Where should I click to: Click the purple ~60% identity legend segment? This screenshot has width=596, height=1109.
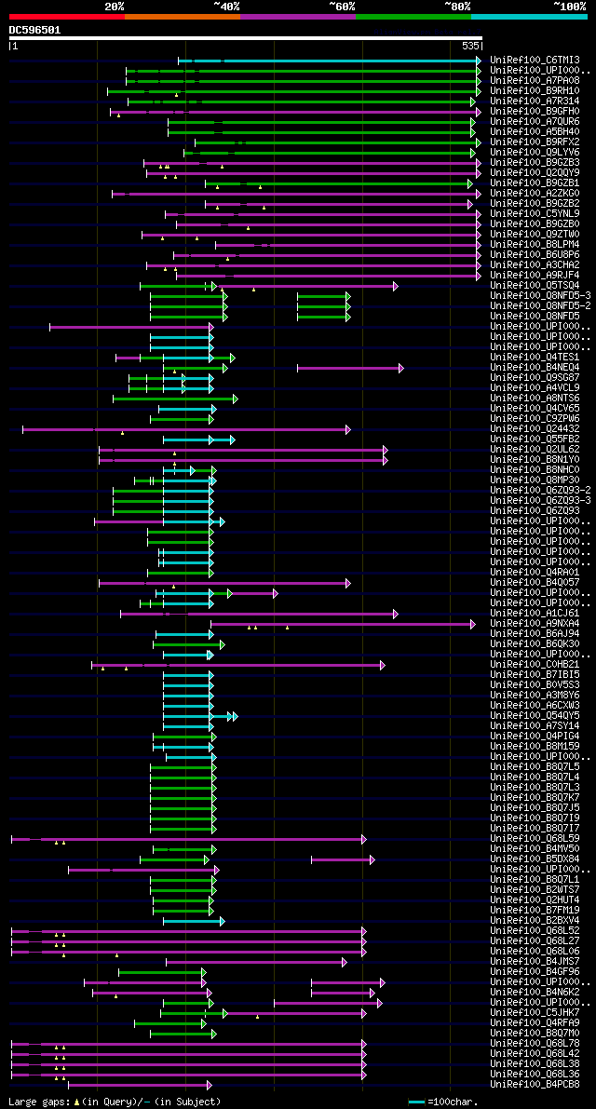[298, 16]
